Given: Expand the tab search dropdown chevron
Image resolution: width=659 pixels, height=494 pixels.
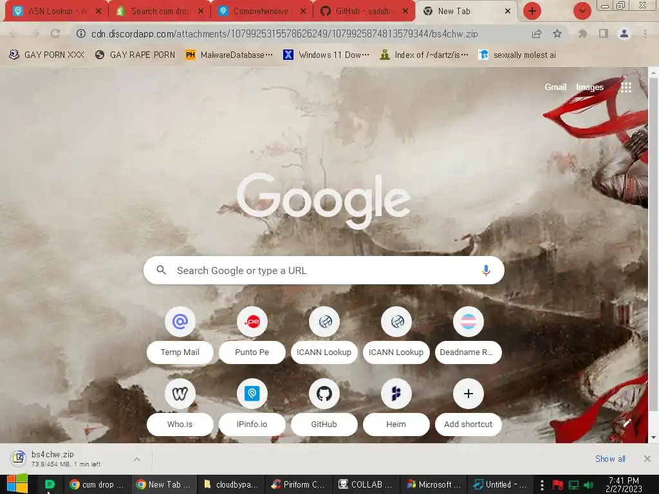Looking at the screenshot, I should [x=582, y=11].
